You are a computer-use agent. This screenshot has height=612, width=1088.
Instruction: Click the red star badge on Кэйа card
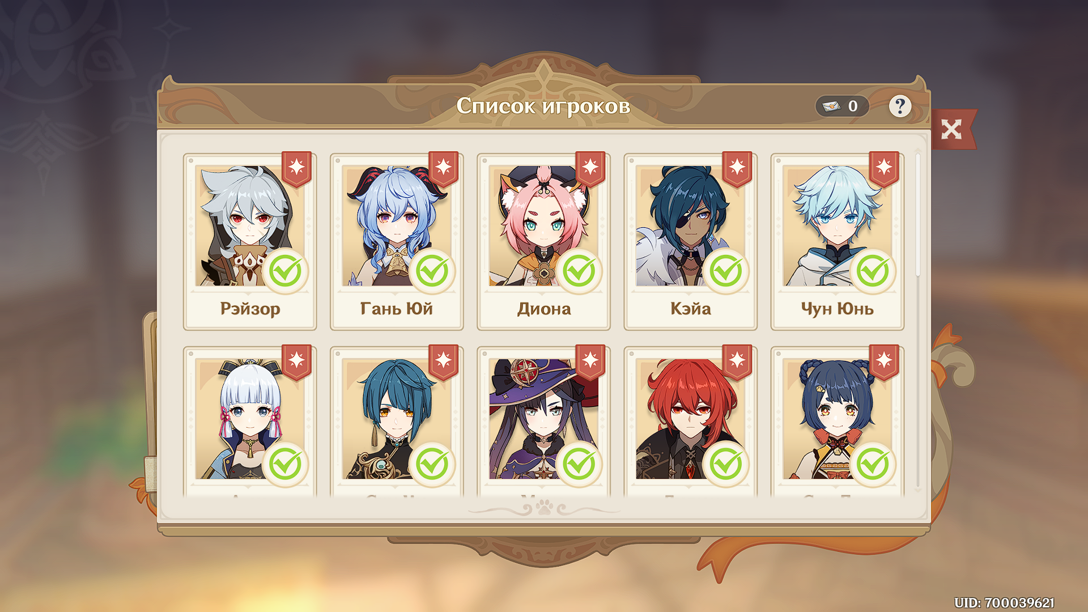click(x=737, y=169)
